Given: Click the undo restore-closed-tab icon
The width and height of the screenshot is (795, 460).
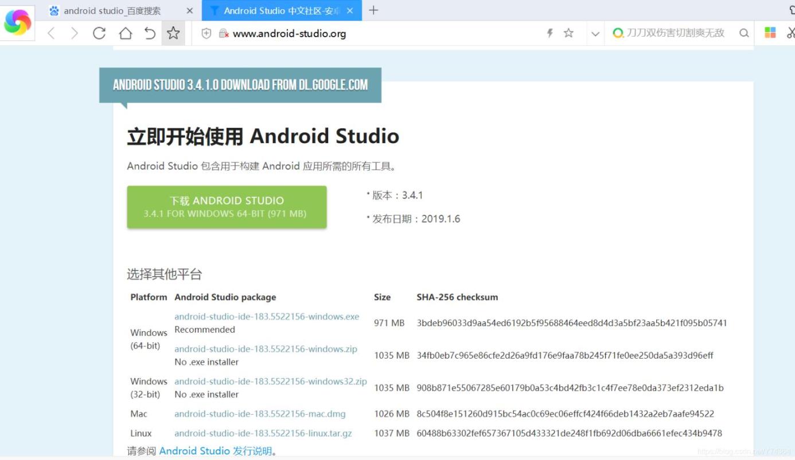Looking at the screenshot, I should point(150,33).
